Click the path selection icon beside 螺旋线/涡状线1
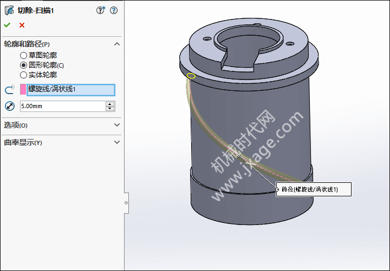The width and height of the screenshot is (390, 271). click(9, 90)
